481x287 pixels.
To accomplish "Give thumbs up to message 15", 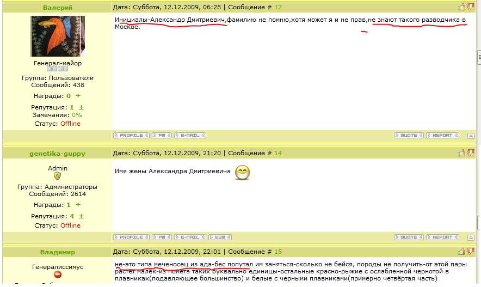I will [x=462, y=252].
